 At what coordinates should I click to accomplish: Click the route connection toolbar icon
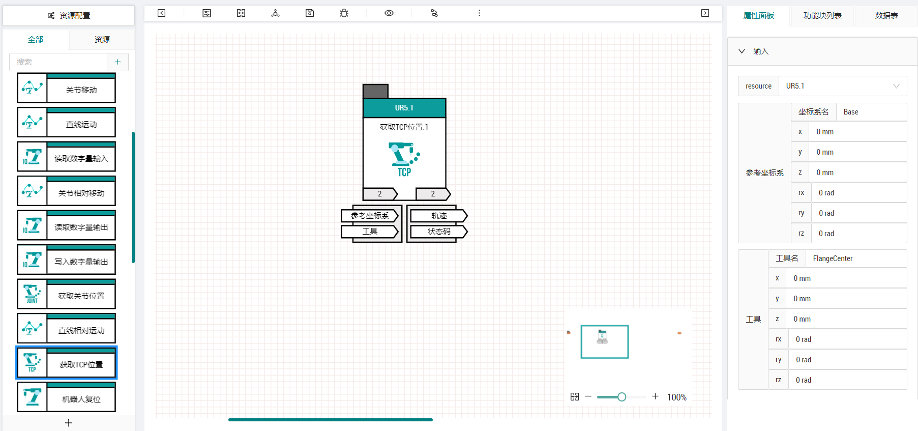(x=434, y=13)
